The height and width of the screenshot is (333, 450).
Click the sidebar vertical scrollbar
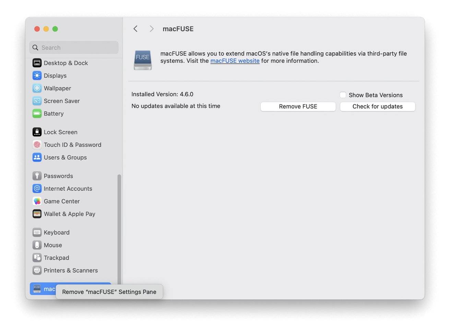pyautogui.click(x=119, y=226)
